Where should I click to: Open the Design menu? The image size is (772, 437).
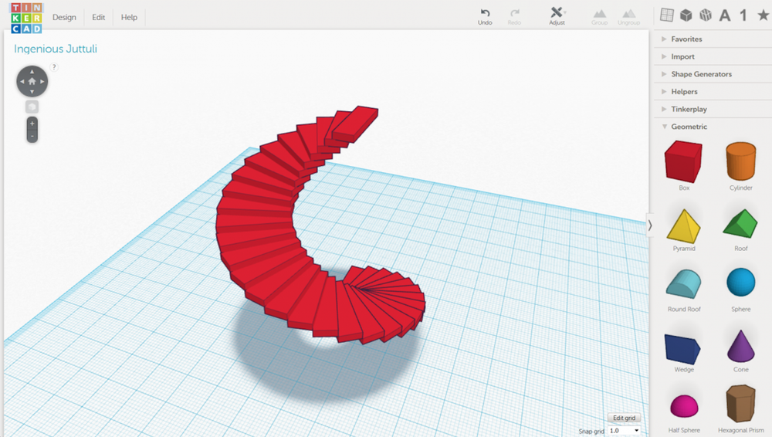click(65, 17)
